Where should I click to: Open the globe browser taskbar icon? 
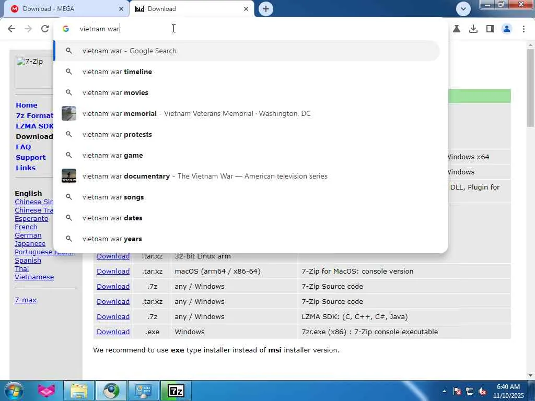click(x=111, y=391)
